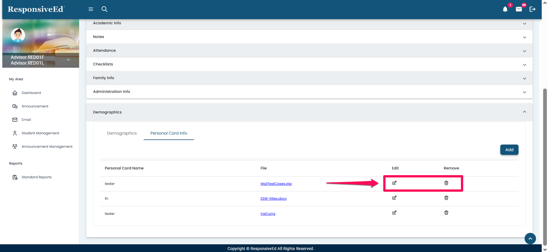Click the search magnifier icon
Image resolution: width=548 pixels, height=252 pixels.
(105, 9)
